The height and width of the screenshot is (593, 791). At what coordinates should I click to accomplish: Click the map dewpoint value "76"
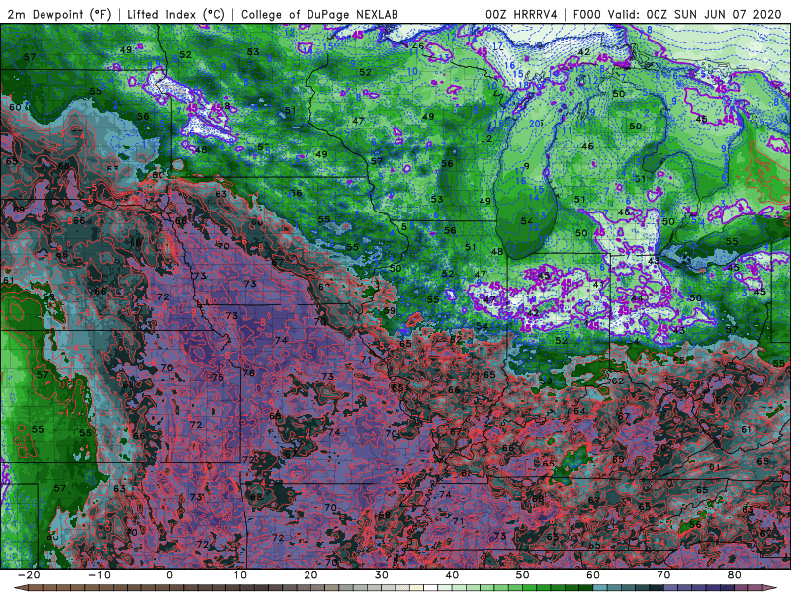tap(249, 373)
